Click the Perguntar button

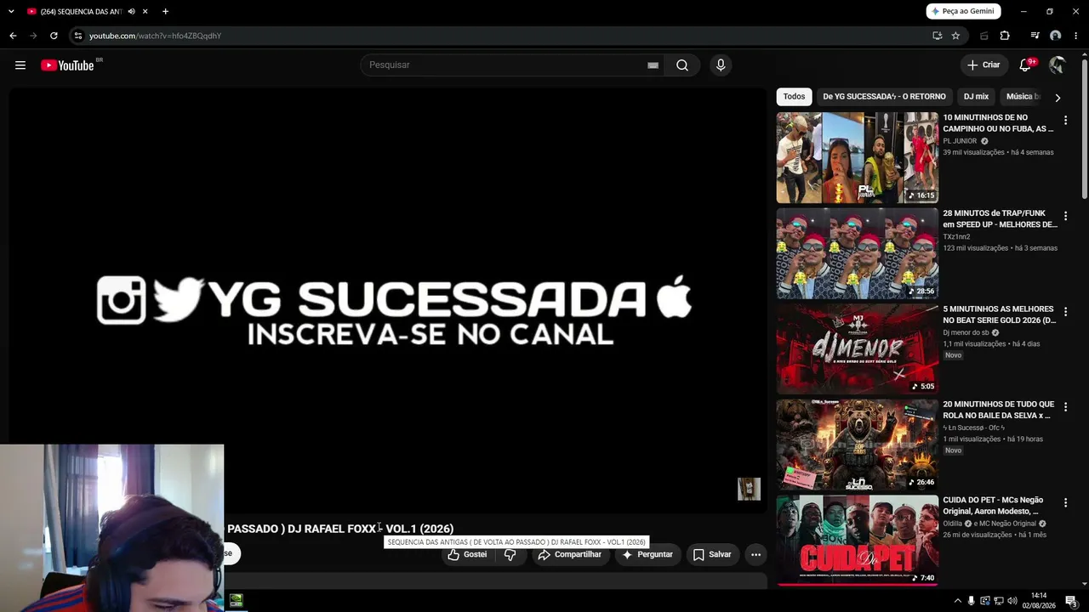(x=647, y=554)
